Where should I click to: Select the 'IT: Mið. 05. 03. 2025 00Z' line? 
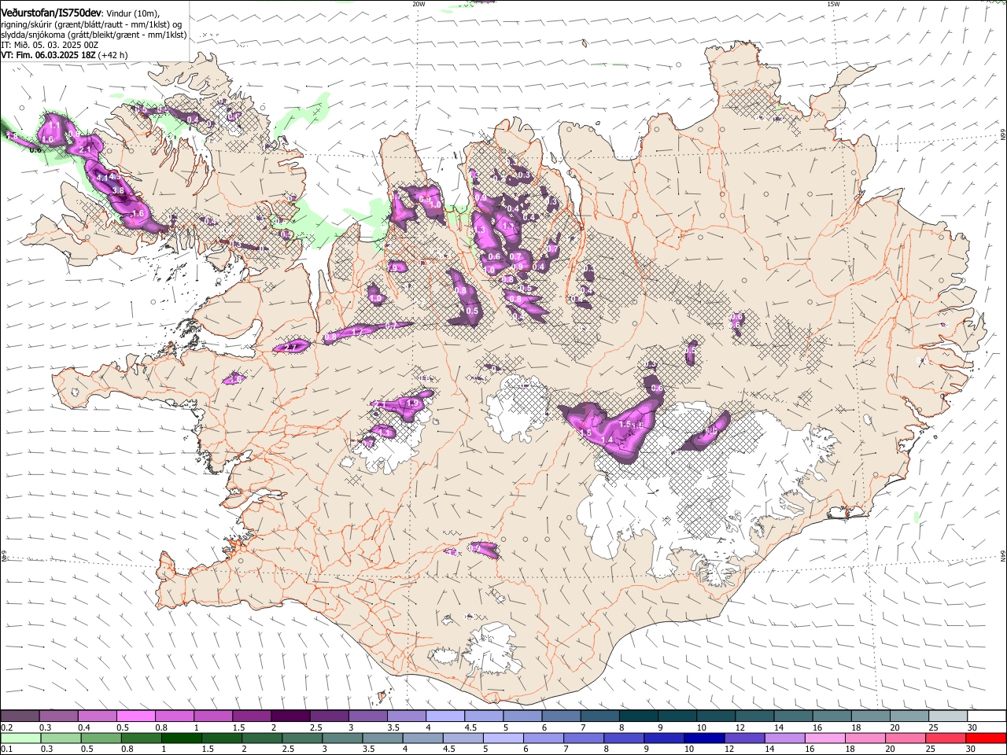[50, 46]
